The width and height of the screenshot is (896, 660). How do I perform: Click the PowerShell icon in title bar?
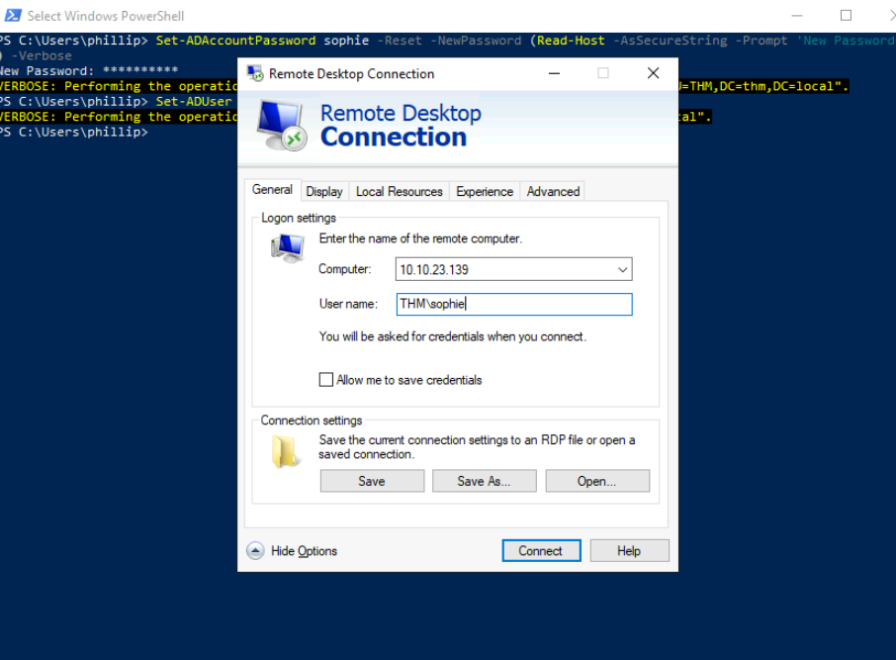13,16
